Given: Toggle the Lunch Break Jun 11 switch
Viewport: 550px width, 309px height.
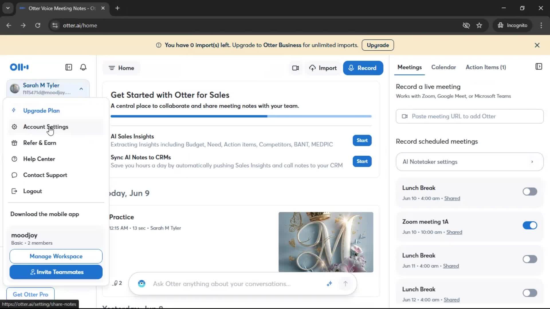Looking at the screenshot, I should point(530,259).
